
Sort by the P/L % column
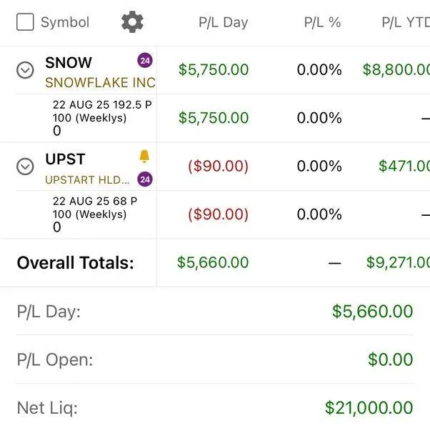tap(322, 22)
